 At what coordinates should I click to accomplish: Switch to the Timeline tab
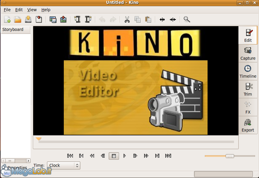click(x=248, y=71)
